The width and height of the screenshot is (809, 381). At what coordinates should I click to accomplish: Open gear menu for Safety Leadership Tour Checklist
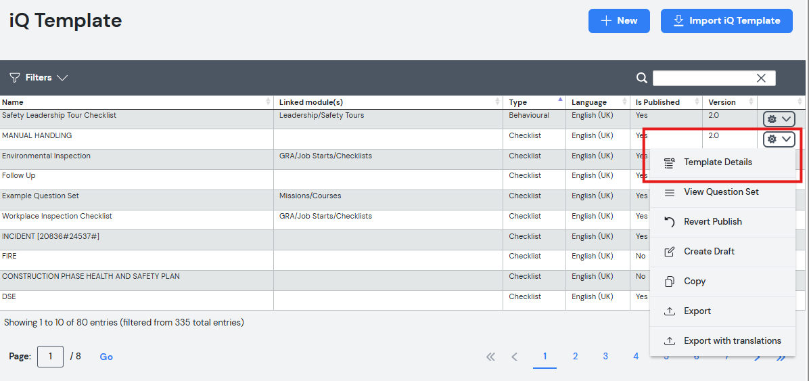click(779, 119)
